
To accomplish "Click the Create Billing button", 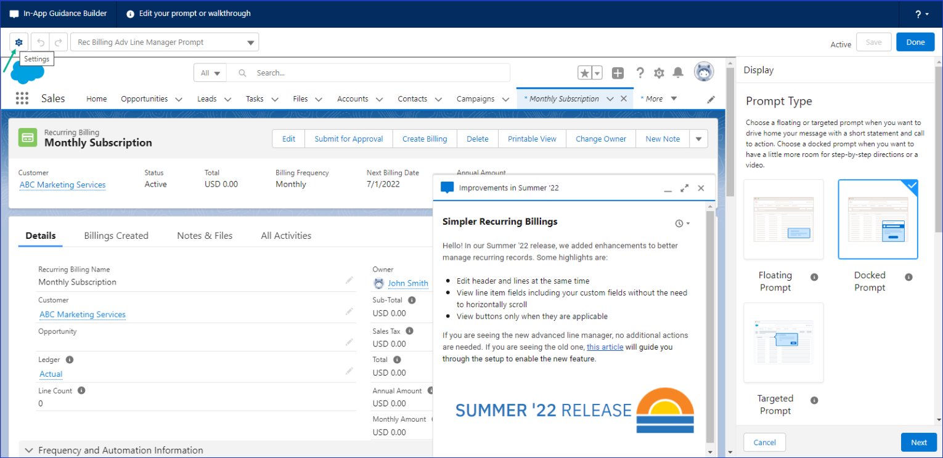I will coord(425,139).
